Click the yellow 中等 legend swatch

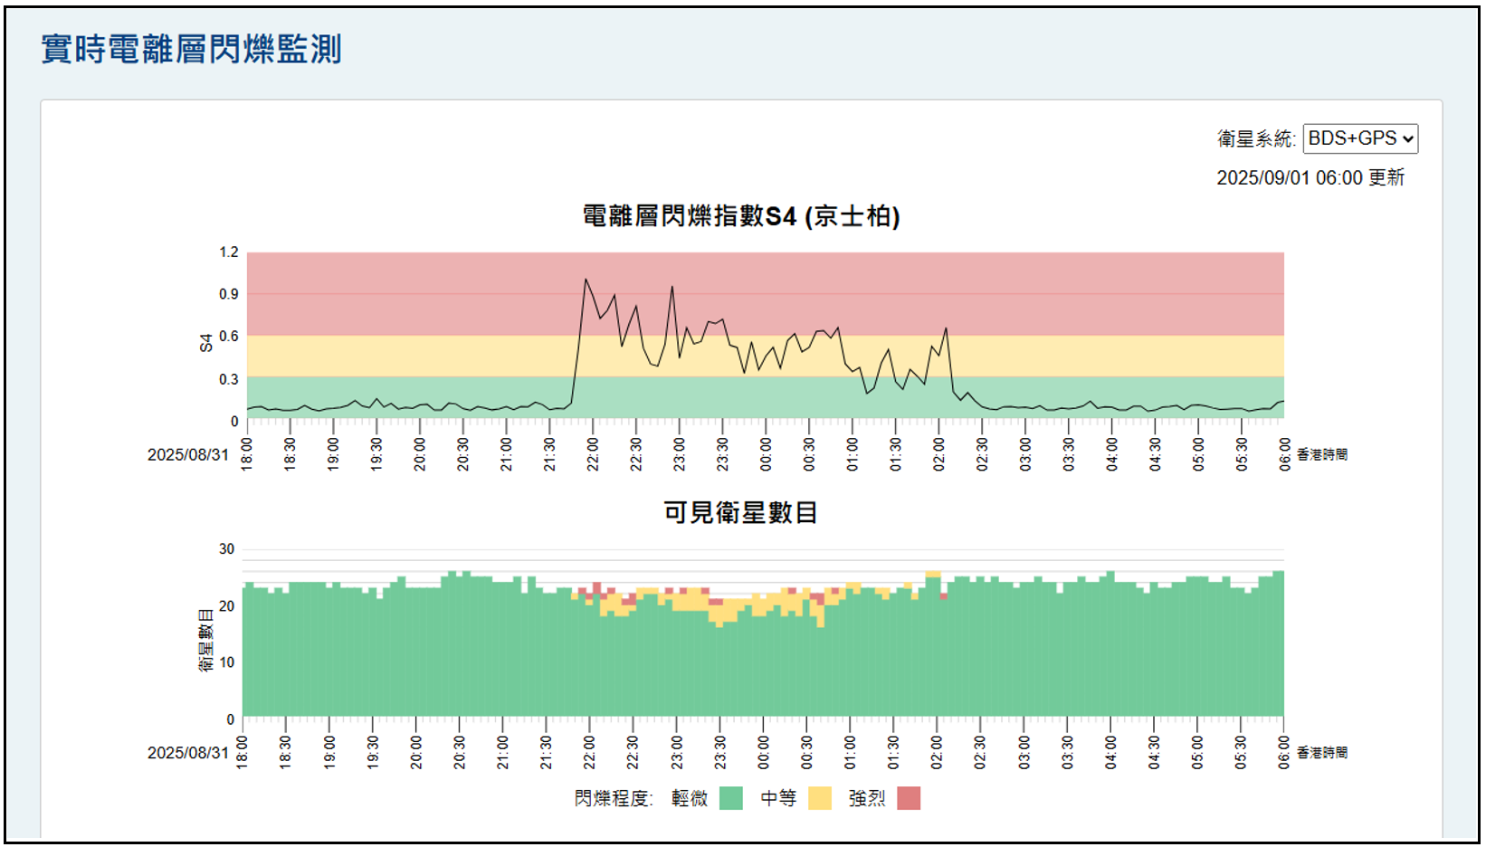[x=820, y=798]
